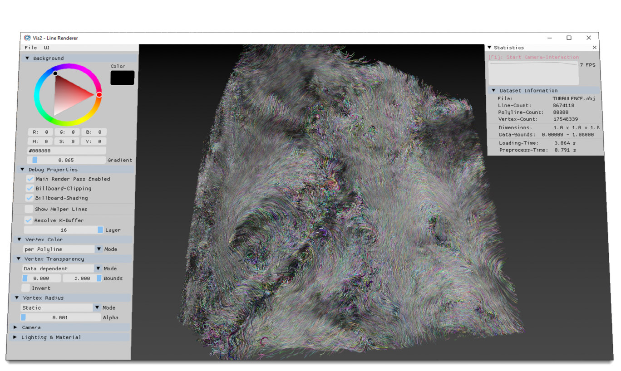Image resolution: width=621 pixels, height=371 pixels.
Task: Check the Invert transparency checkbox
Action: click(26, 288)
